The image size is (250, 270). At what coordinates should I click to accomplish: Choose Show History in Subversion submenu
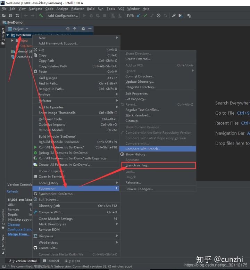158,154
